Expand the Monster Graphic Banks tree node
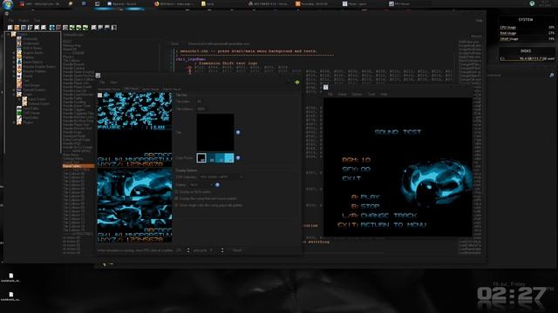This screenshot has width=558, height=313. (14, 66)
